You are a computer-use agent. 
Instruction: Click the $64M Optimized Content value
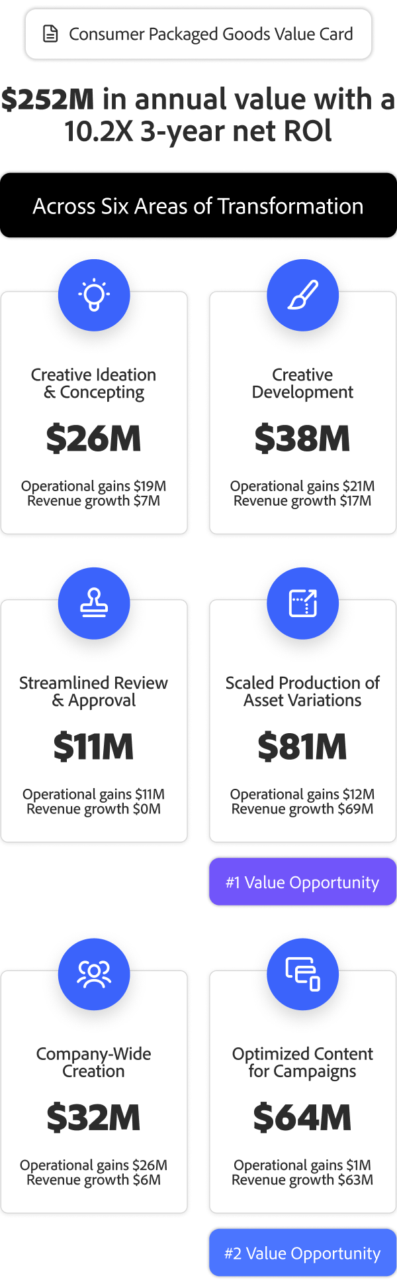(302, 1118)
